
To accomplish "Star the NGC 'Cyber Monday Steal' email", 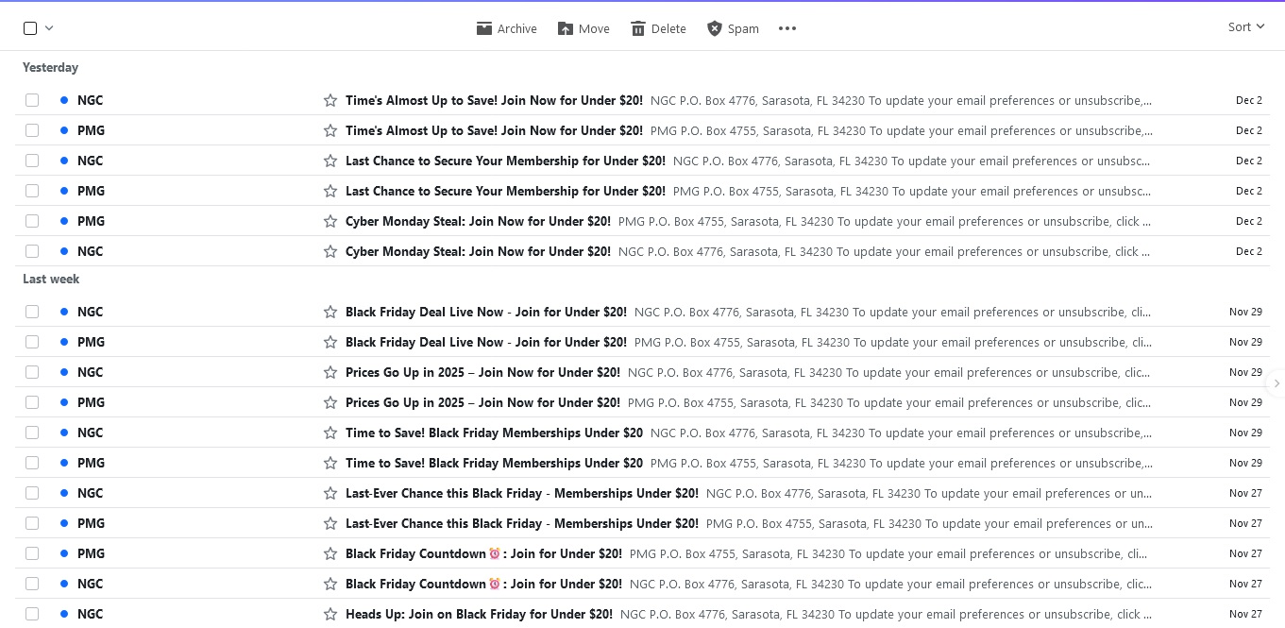I will click(330, 251).
